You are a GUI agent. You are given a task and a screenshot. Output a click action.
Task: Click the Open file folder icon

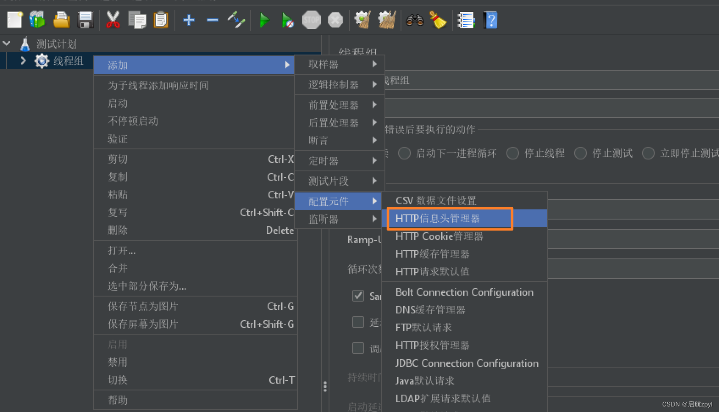(61, 20)
